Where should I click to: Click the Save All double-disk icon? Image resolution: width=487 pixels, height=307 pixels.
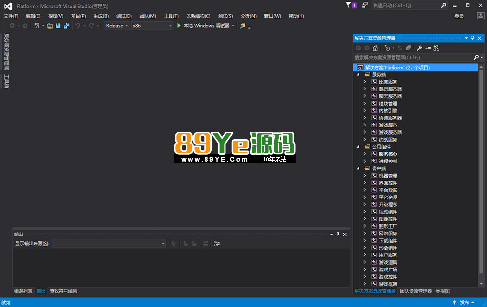[x=66, y=26]
